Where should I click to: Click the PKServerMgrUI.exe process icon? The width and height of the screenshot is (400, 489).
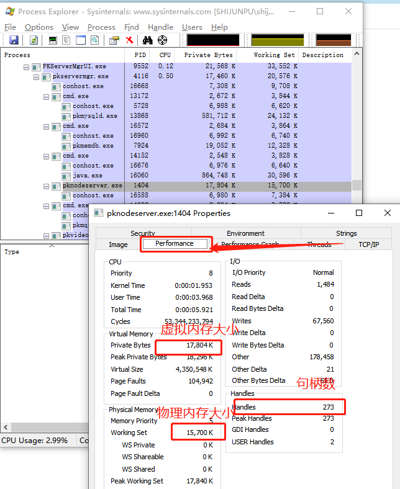[36, 67]
